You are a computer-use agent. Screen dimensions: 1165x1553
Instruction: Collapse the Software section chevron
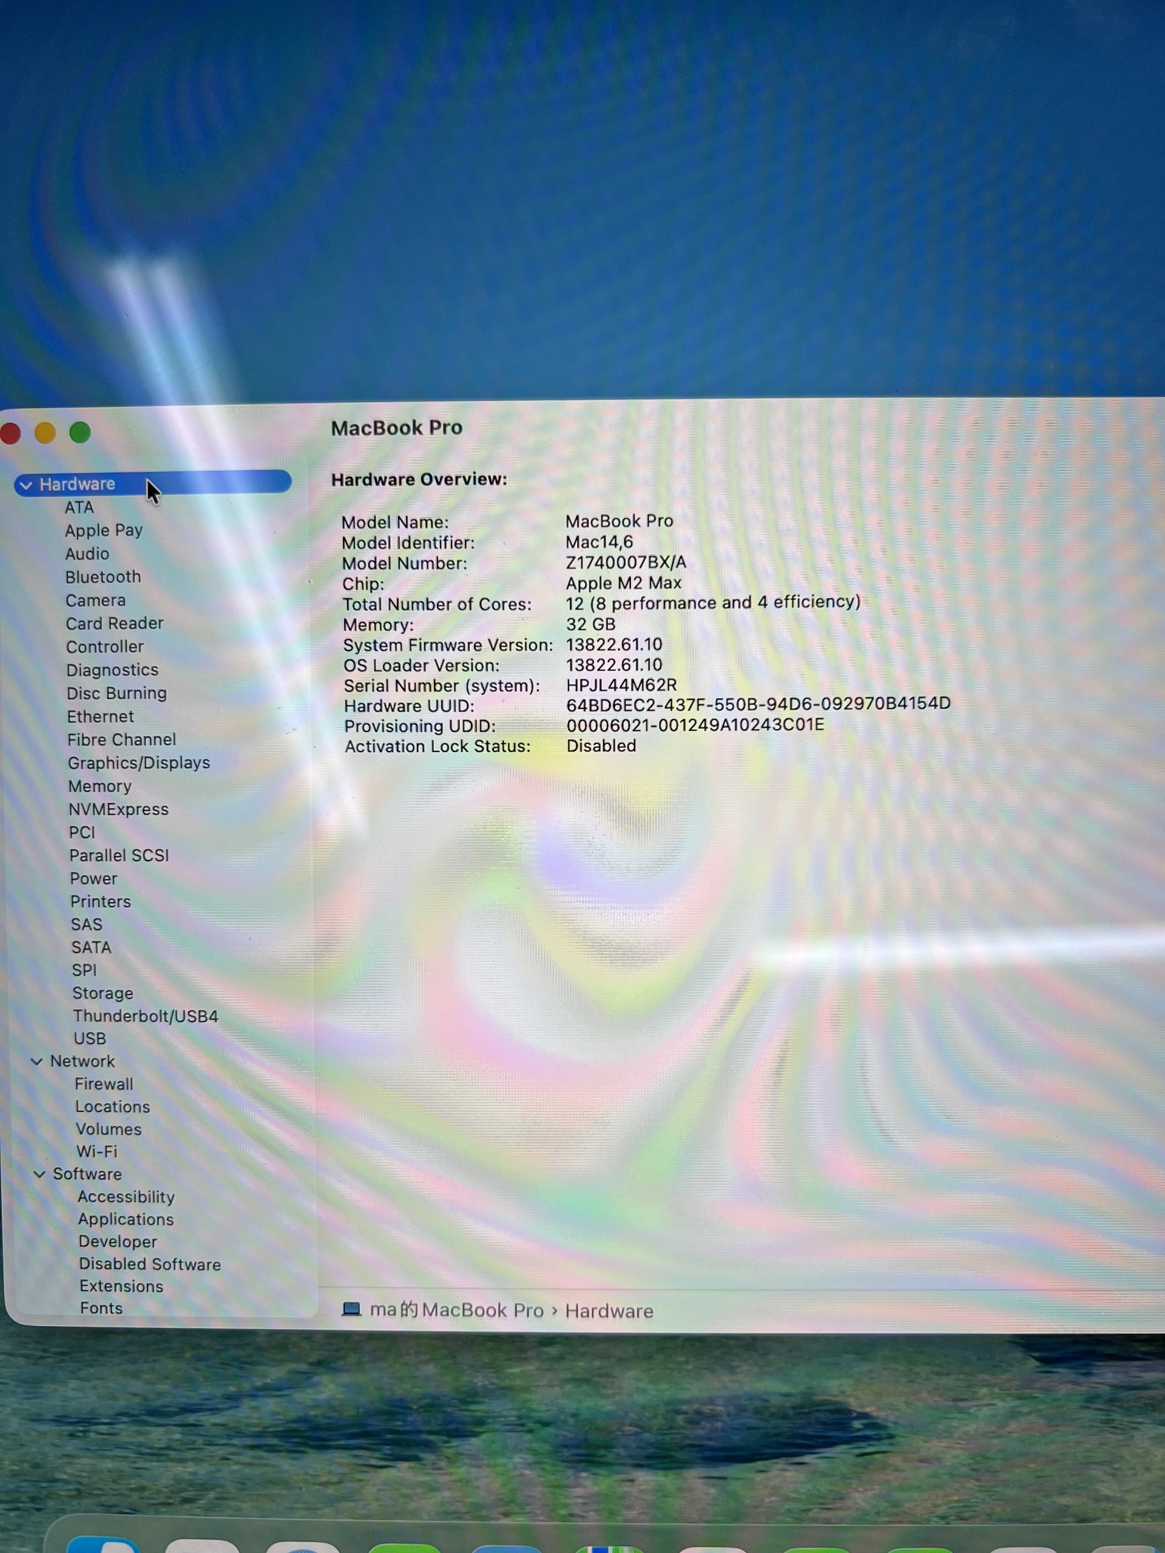39,1174
